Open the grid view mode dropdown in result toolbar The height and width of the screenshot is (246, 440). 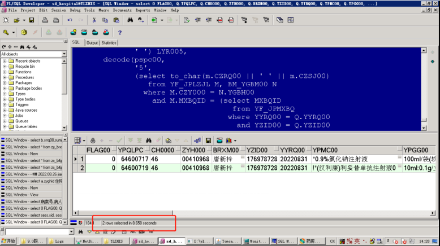pos(84,140)
